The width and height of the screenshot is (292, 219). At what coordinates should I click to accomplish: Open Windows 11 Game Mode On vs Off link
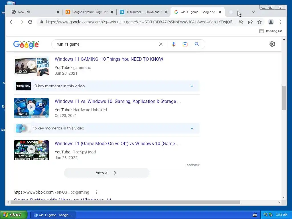pos(117,144)
